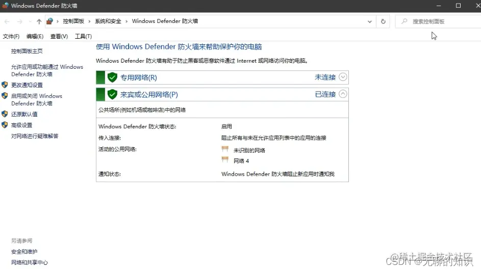481x271 pixels.
Task: Open 对网络进行疑难解答
Action: pyautogui.click(x=35, y=136)
